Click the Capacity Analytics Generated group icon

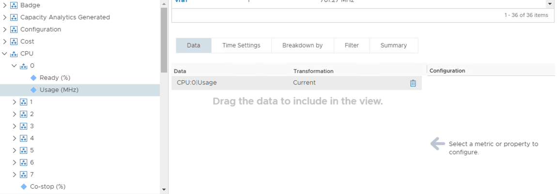point(14,17)
